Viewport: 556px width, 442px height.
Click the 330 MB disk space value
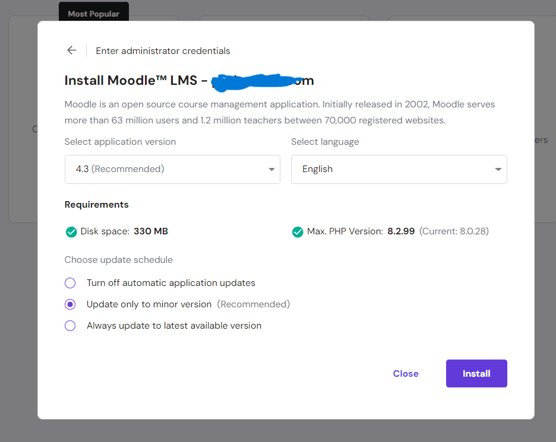(x=150, y=231)
